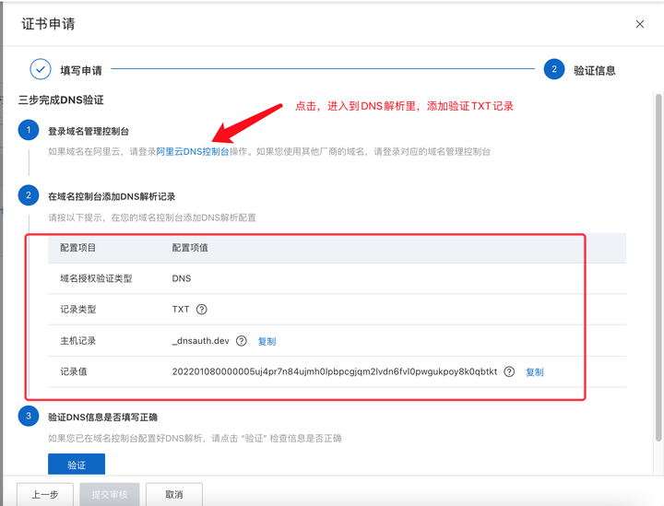The height and width of the screenshot is (506, 664).
Task: Click the 三步完成DNS验证 heading
Action: (61, 100)
